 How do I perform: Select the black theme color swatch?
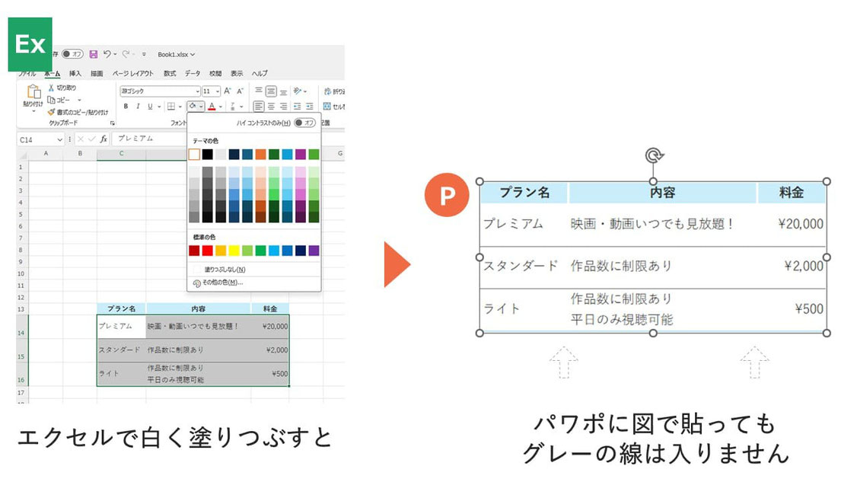(x=207, y=155)
